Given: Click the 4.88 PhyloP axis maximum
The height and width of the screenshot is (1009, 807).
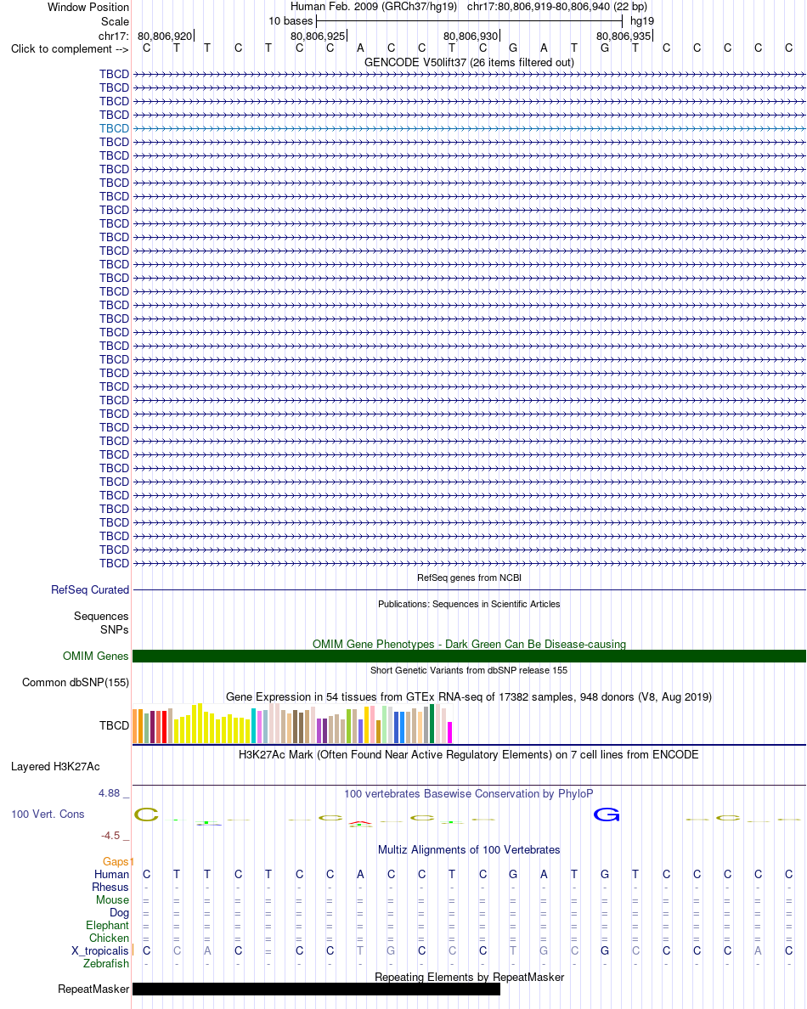Looking at the screenshot, I should pos(110,792).
